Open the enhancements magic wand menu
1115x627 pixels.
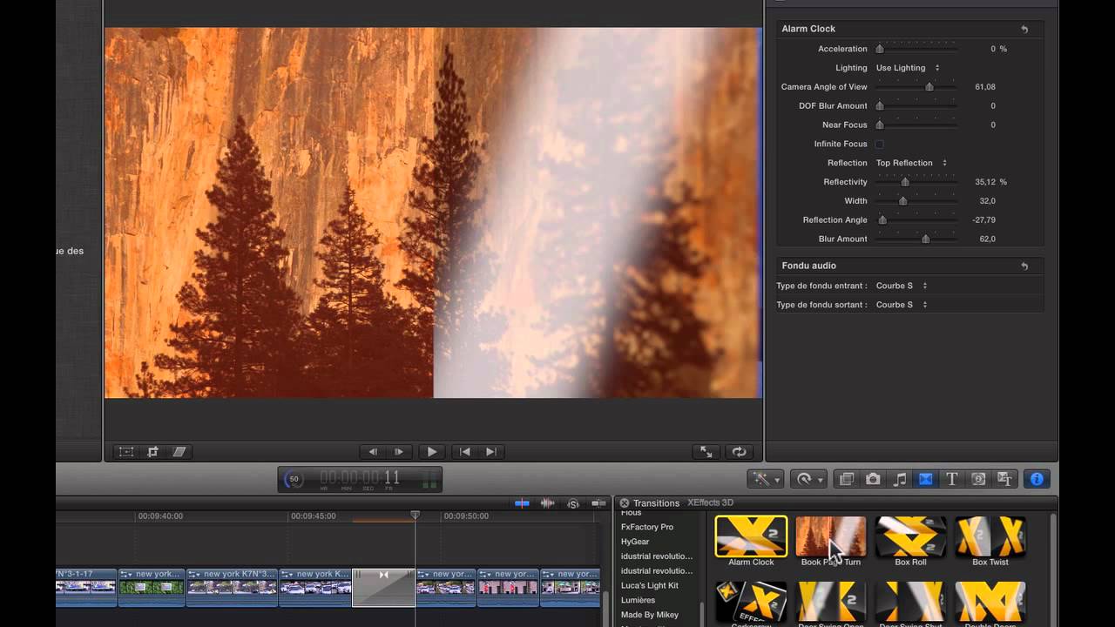[765, 479]
